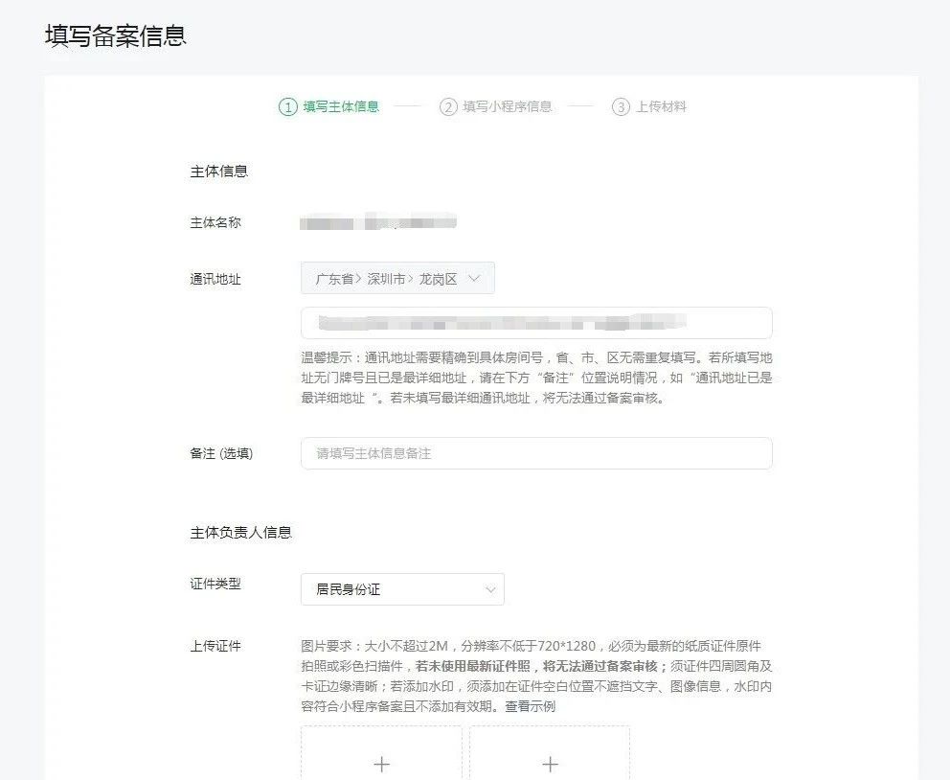951x780 pixels.
Task: Click the 填写备案信息 page title
Action: (115, 35)
